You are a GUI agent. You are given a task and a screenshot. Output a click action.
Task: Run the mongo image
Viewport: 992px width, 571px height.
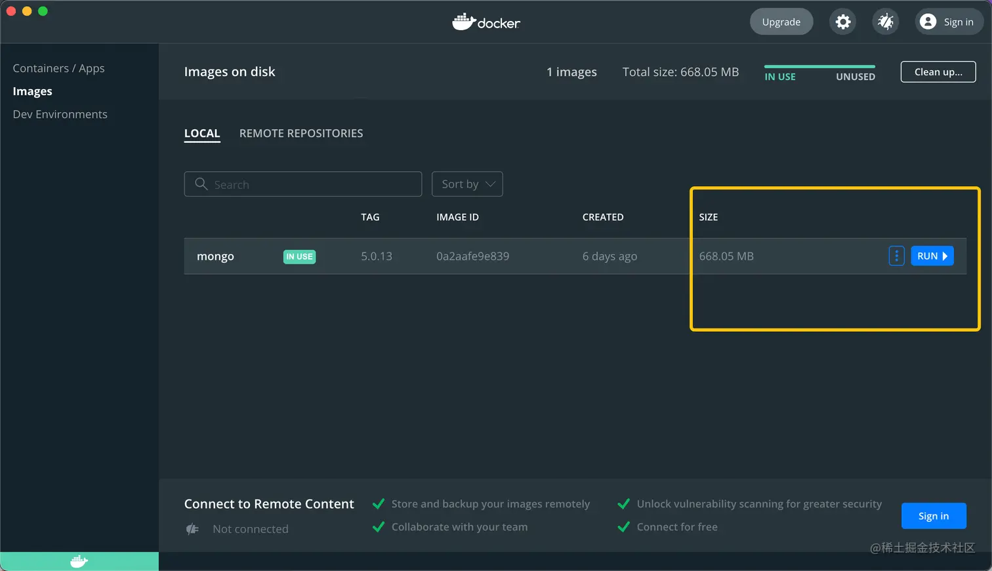[932, 256]
